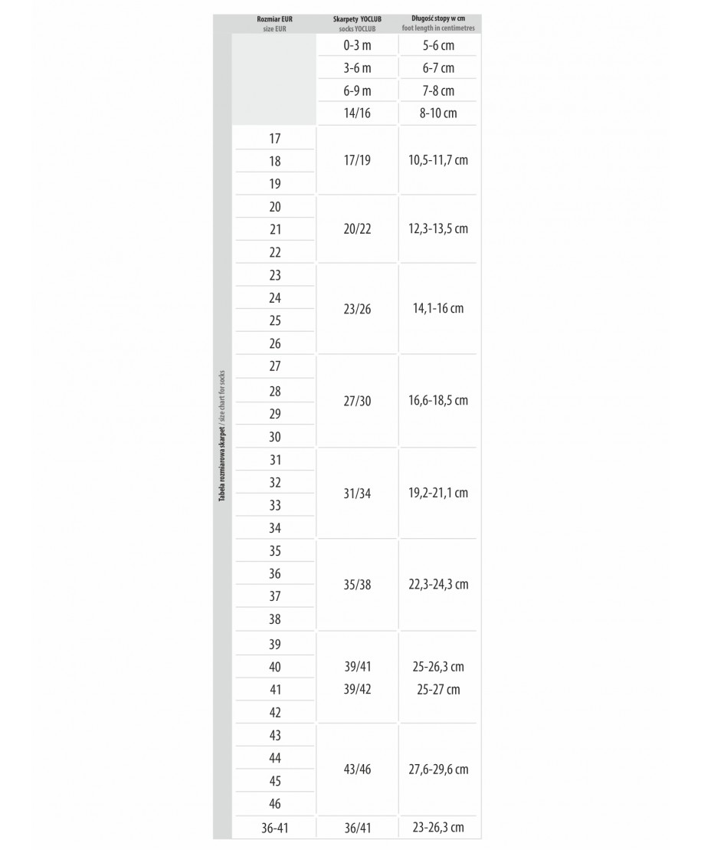Click EUR size 28 row
The height and width of the screenshot is (850, 701).
(x=275, y=391)
